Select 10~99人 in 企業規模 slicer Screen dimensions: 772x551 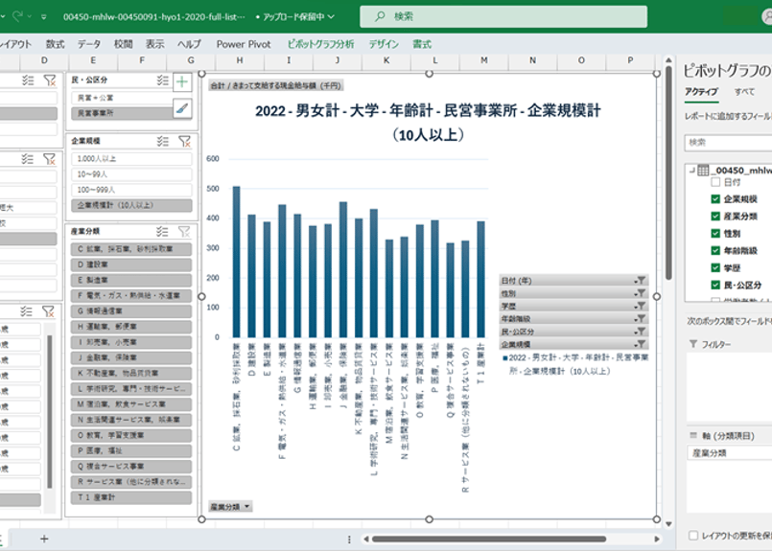click(131, 174)
